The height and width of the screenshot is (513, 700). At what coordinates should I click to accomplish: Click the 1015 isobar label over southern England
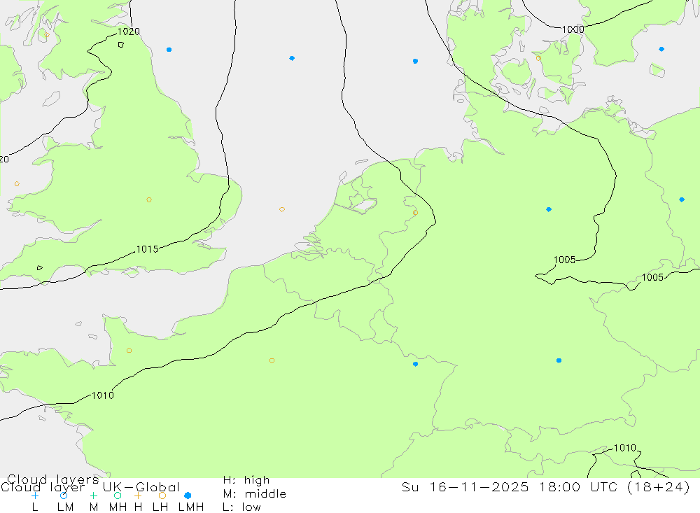147,250
